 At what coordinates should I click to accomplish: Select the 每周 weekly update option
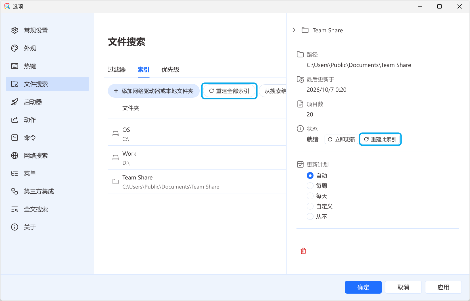pos(310,186)
